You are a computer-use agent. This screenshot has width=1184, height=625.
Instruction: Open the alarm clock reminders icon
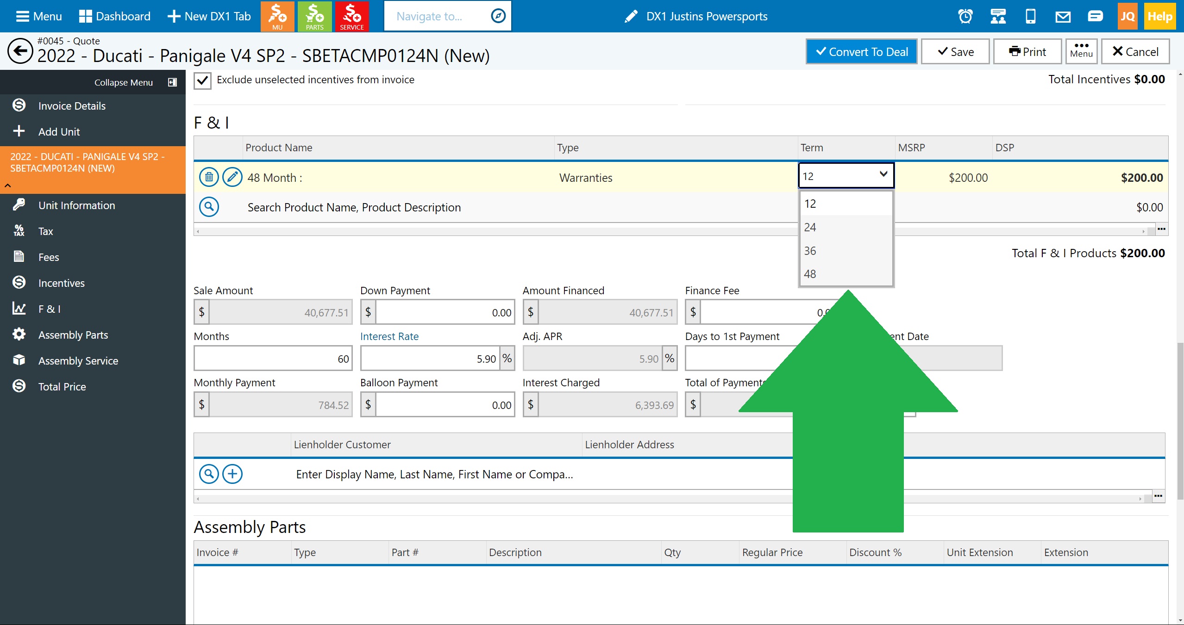pyautogui.click(x=965, y=17)
